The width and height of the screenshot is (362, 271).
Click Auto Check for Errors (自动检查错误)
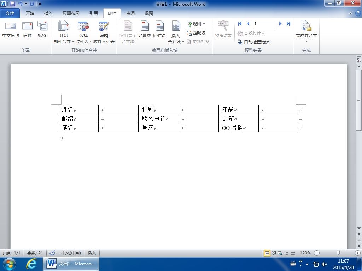(x=253, y=42)
